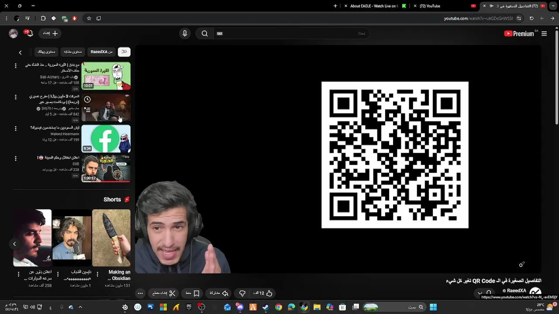Viewport: 559px width, 314px height.
Task: Open options for the 'Making an Obsidian' Short
Action: [x=97, y=274]
